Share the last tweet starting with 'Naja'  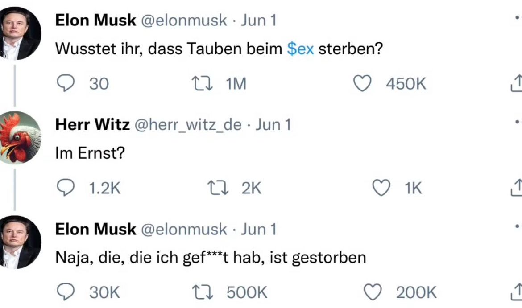516,292
